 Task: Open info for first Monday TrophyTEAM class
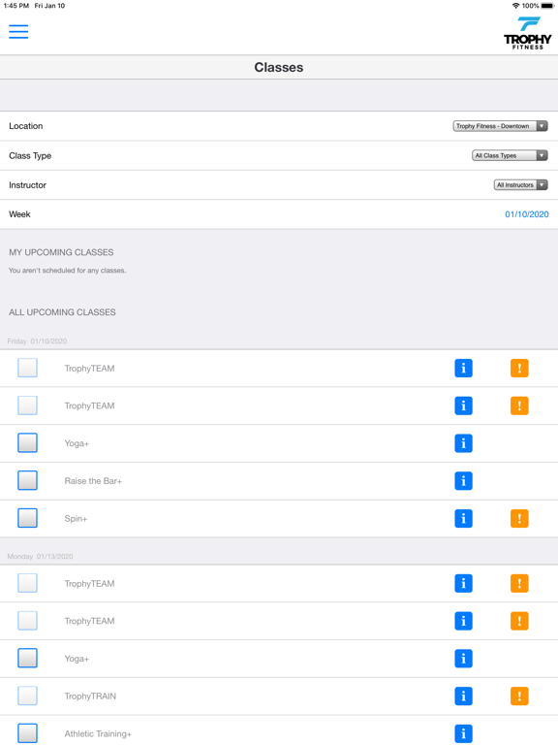pos(463,583)
